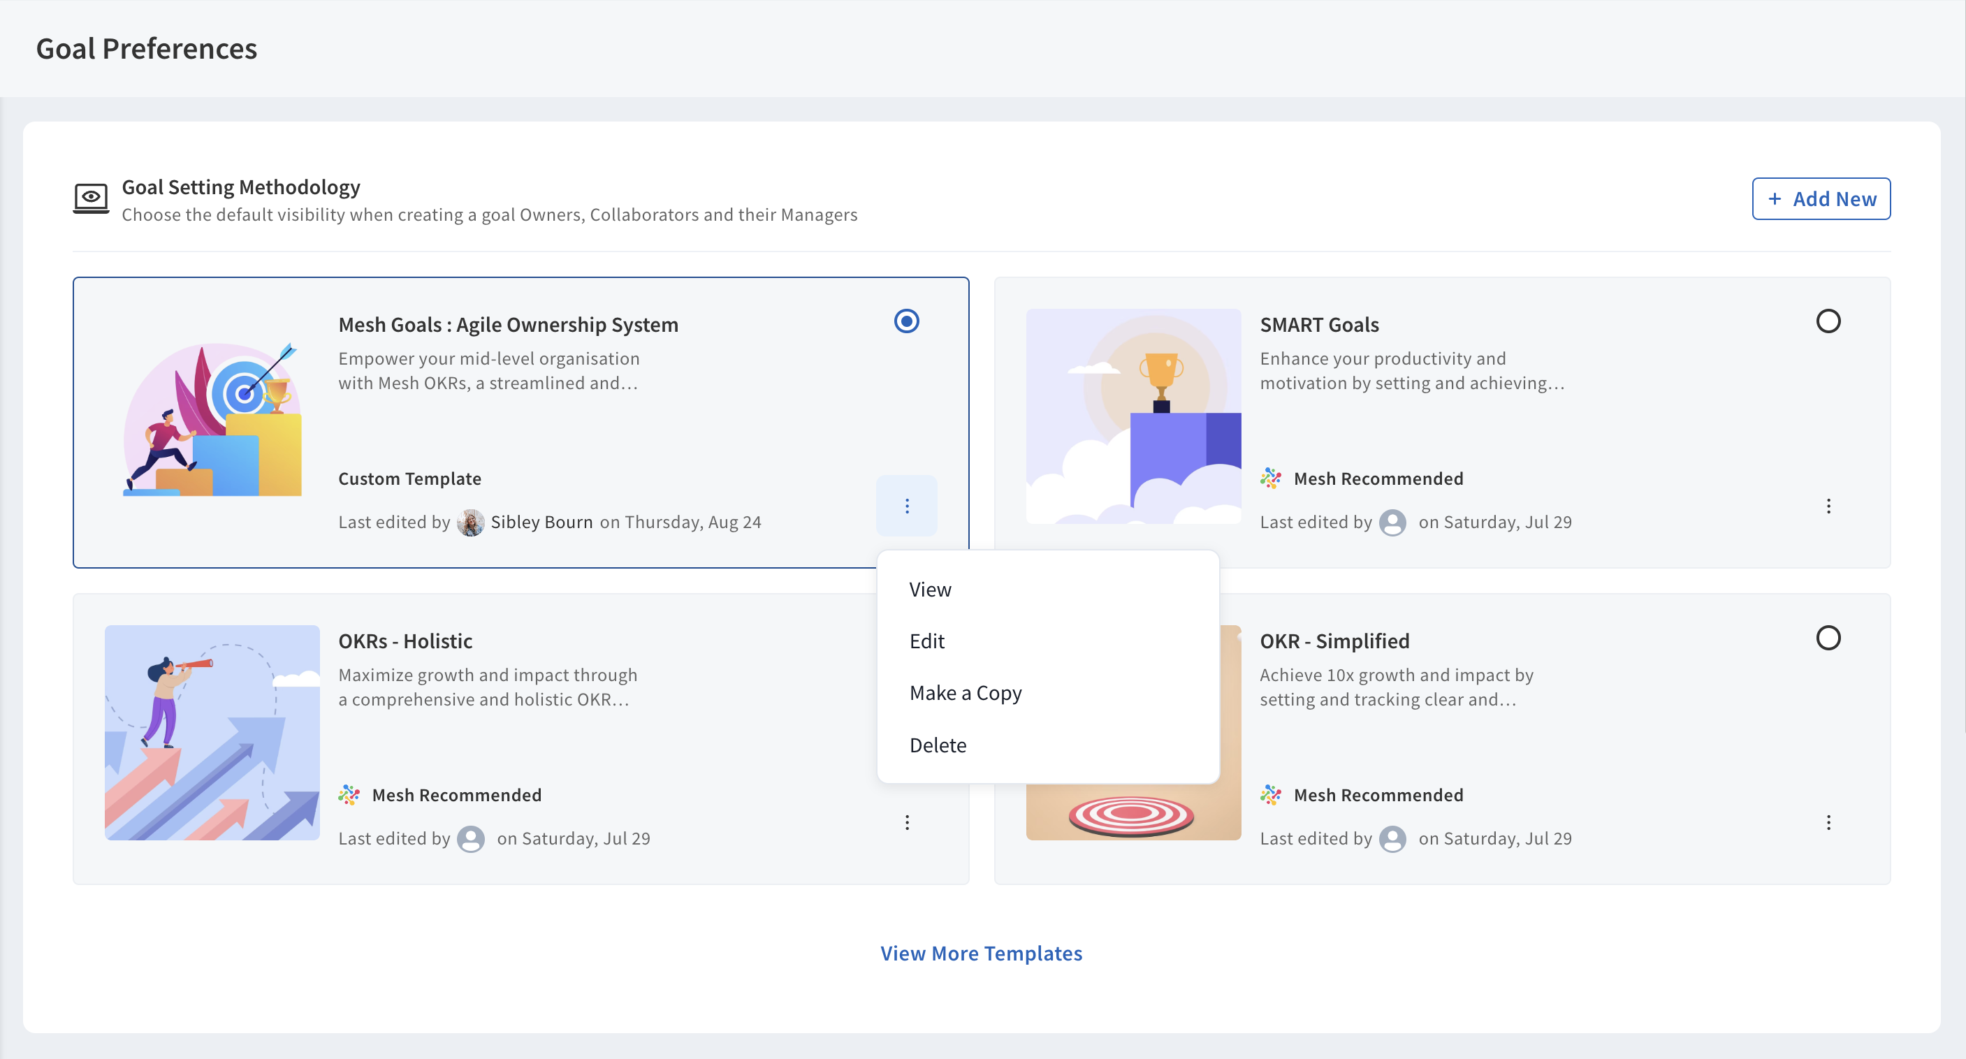The height and width of the screenshot is (1059, 1966).
Task: Click Mesh logo icon on SMART Goals card
Action: [1270, 479]
